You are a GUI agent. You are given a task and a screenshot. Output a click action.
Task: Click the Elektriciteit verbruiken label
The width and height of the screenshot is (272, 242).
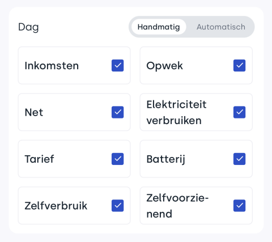pos(176,112)
